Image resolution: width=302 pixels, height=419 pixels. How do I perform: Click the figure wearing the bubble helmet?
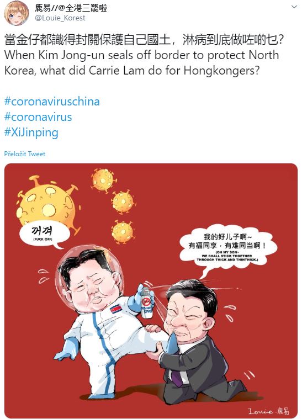103,321
